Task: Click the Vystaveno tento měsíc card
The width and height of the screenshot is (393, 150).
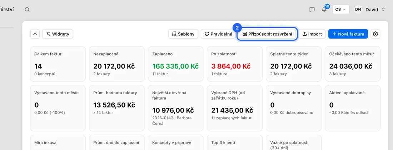Action: pyautogui.click(x=58, y=108)
